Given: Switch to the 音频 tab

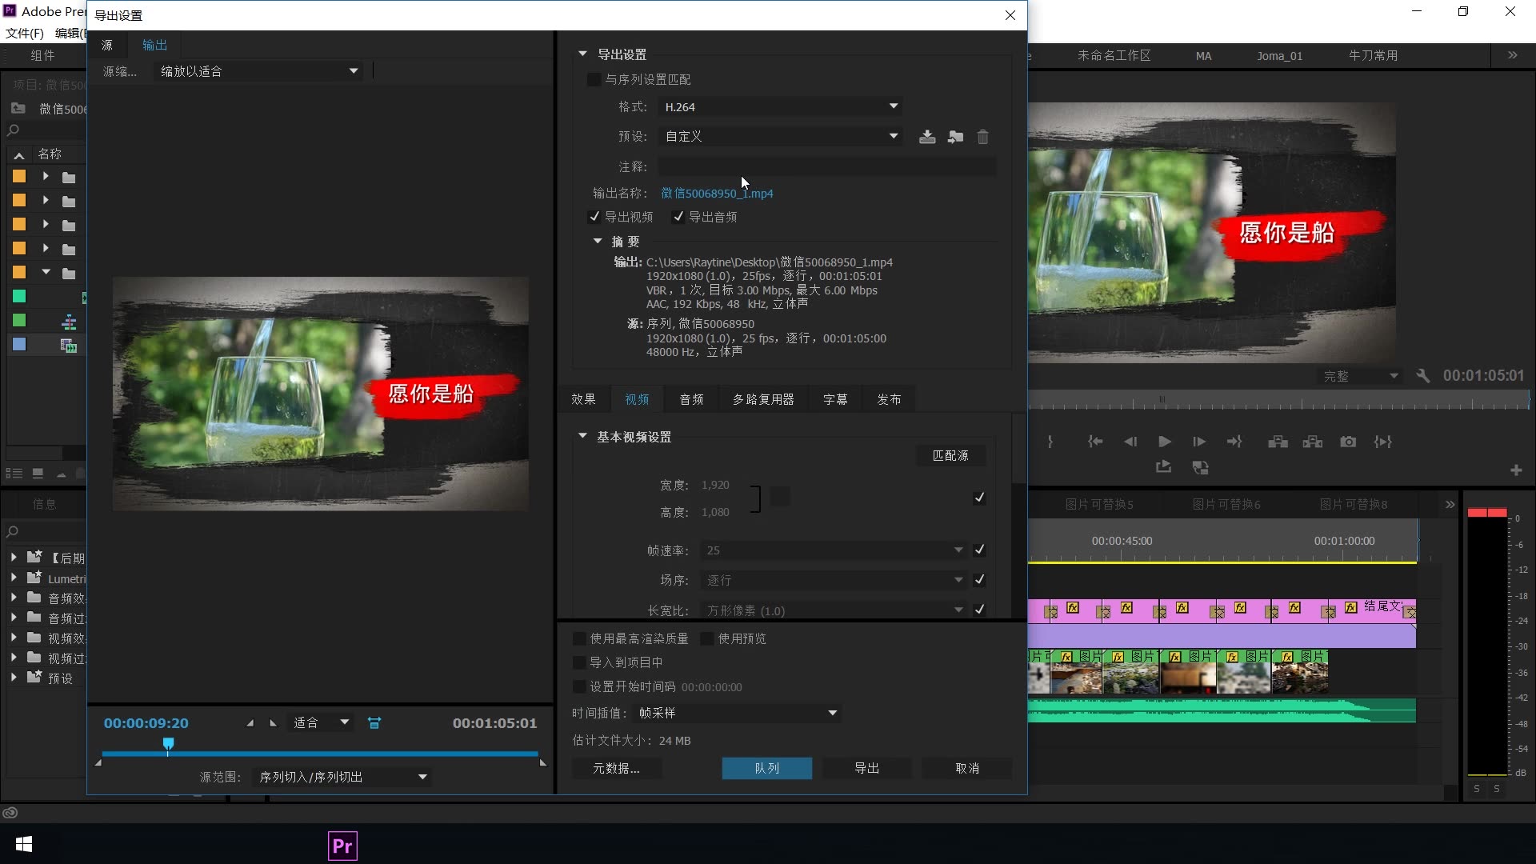Looking at the screenshot, I should (691, 399).
